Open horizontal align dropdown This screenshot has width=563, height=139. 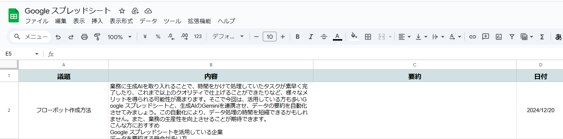pos(404,37)
